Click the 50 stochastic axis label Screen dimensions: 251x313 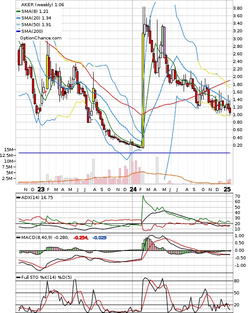tap(237, 293)
